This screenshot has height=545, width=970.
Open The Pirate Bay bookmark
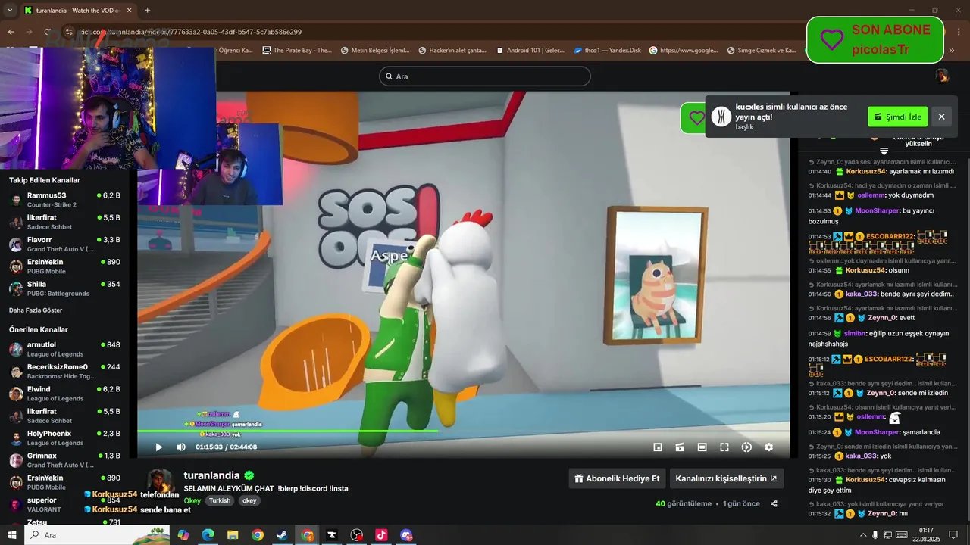297,51
